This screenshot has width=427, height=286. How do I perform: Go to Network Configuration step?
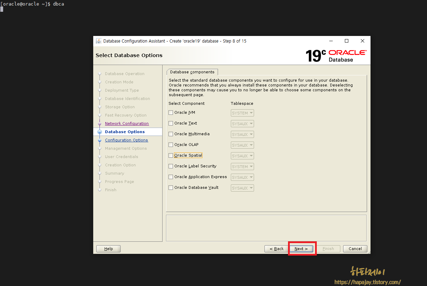(127, 123)
